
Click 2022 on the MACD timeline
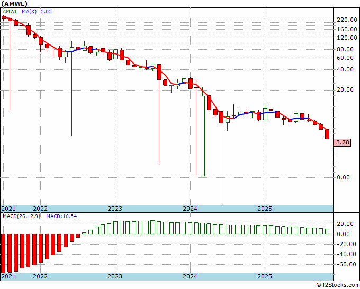(x=40, y=276)
